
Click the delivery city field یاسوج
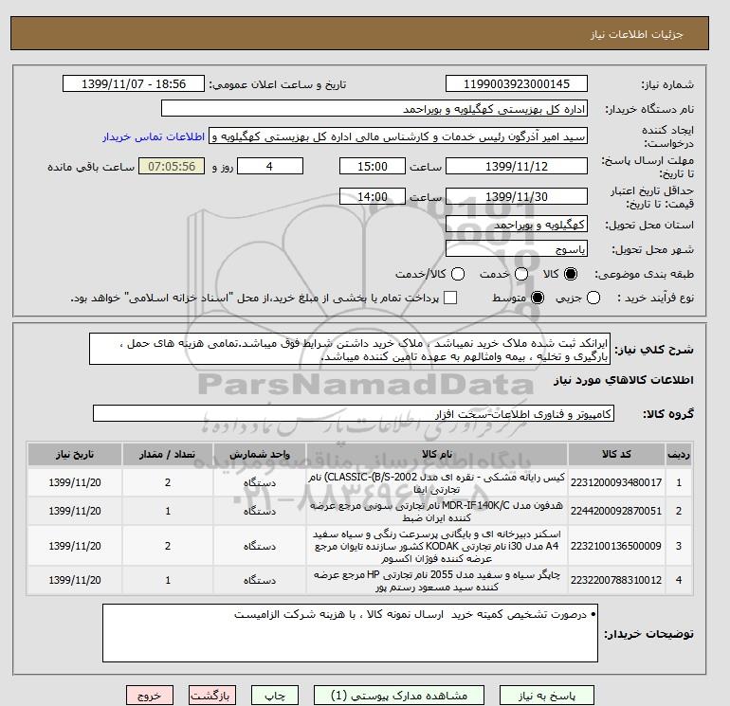pyautogui.click(x=517, y=249)
